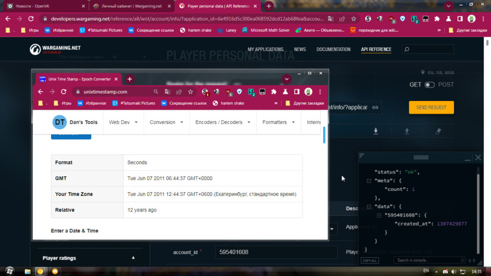491x276 pixels.
Task: Open the extensions puzzle icon in front window
Action: [274, 92]
